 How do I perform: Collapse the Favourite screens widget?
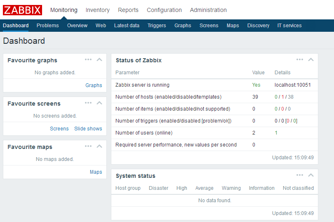[x=99, y=103]
